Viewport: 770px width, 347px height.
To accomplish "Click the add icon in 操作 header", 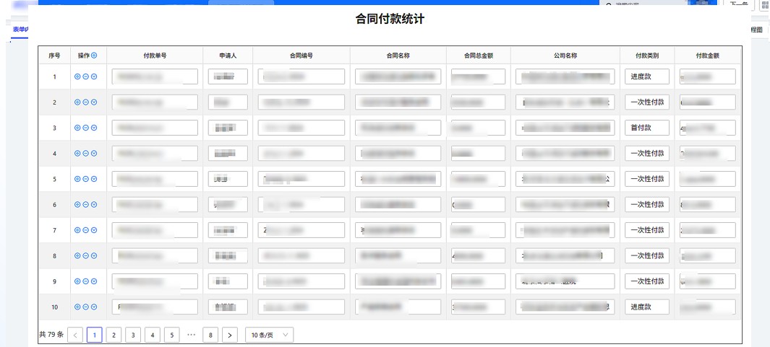I will pos(94,56).
